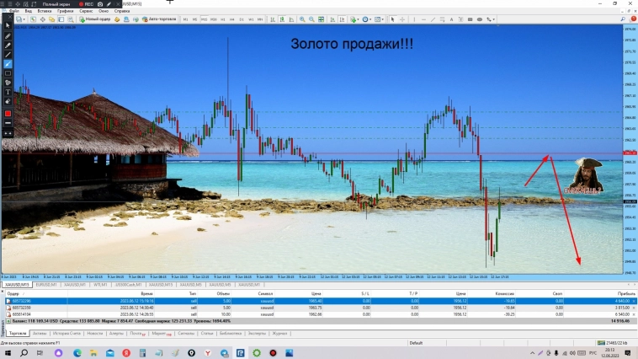Select the M15 timeframe button
This screenshot has width=638, height=359.
[x=204, y=19]
